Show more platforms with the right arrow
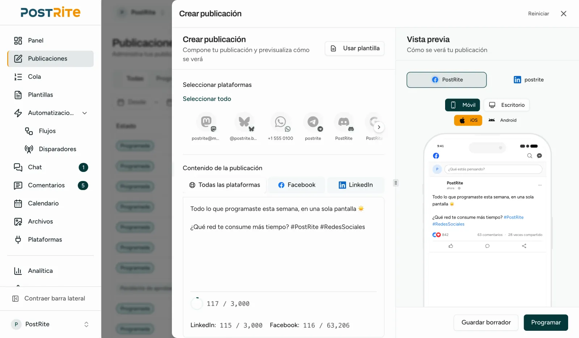Image resolution: width=579 pixels, height=338 pixels. tap(379, 127)
